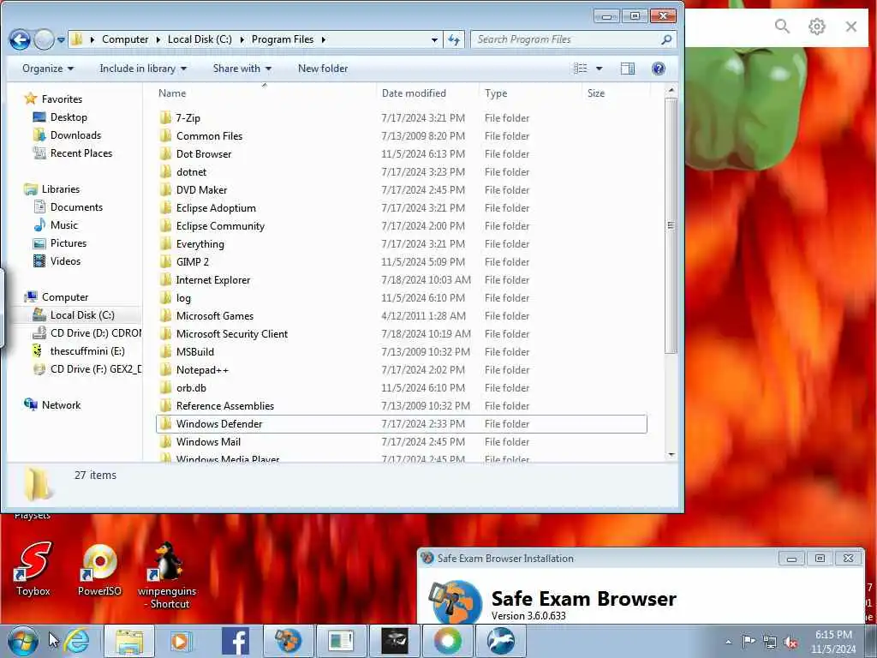Click the Windows Start button
Image resolution: width=877 pixels, height=658 pixels.
point(23,641)
